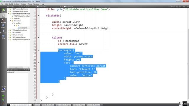Collapse the Rectangle block at line 22

coord(38,50)
